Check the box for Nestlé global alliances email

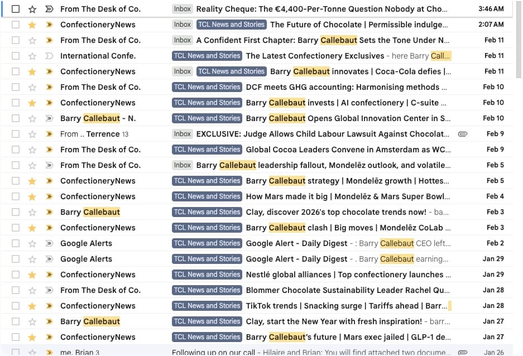(16, 275)
